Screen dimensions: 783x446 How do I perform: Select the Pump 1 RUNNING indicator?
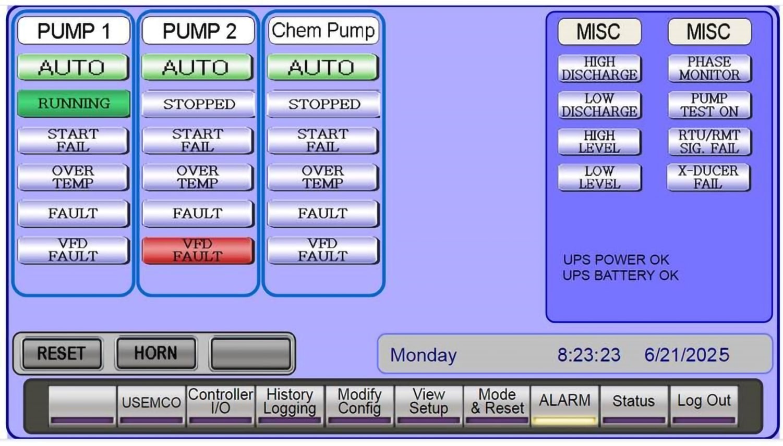(x=74, y=103)
